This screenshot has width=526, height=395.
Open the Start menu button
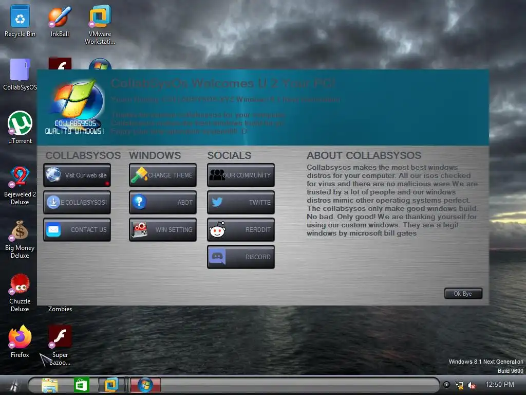coord(13,385)
